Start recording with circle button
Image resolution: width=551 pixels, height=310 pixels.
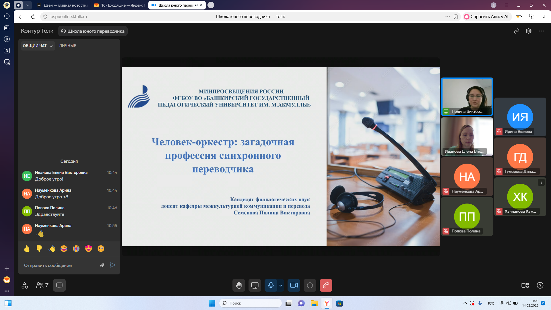click(310, 285)
